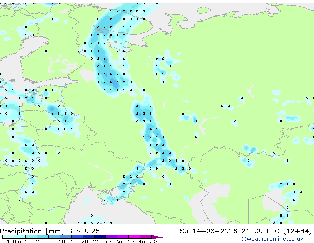314x243 pixels.
Task: Click the 'Su 14-06-2026' date text
Action: click(209, 231)
